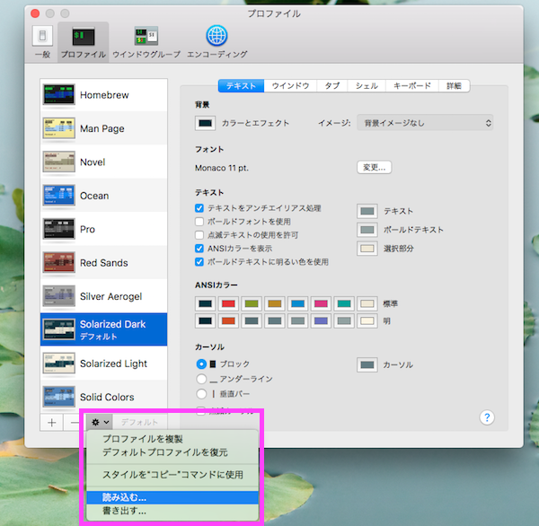The height and width of the screenshot is (526, 539).
Task: Choose the Solarized Light profile
Action: [x=103, y=364]
